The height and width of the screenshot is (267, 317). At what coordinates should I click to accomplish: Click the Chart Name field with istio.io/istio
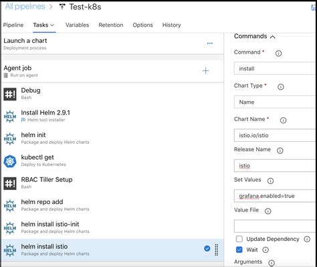pos(275,135)
